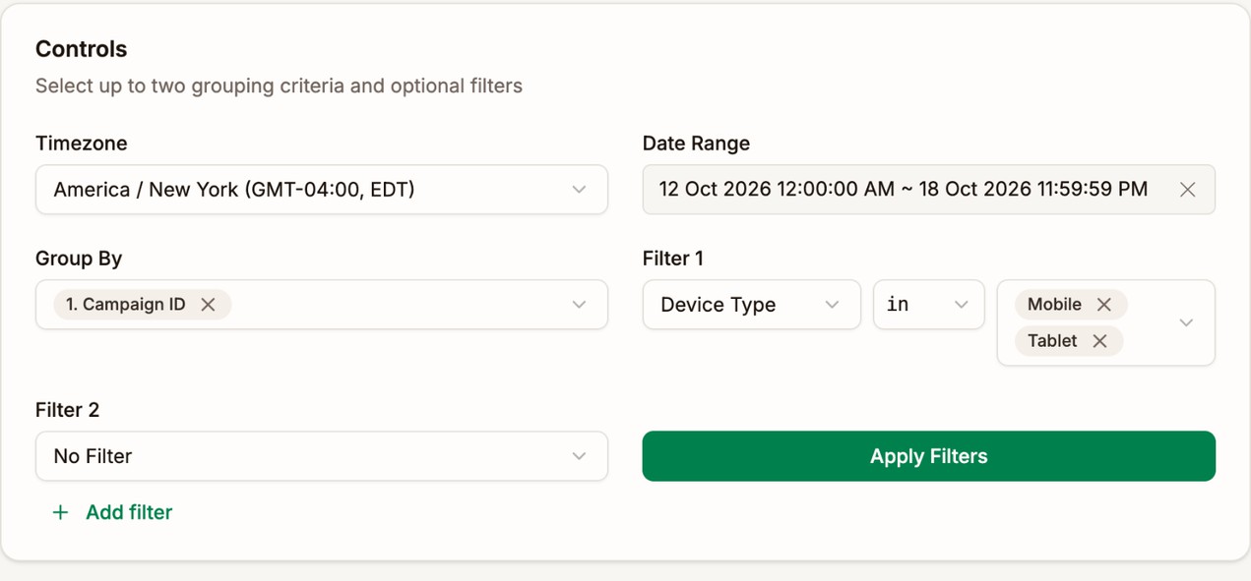Clear the Date Range value
Image resolution: width=1251 pixels, height=581 pixels.
[1187, 190]
